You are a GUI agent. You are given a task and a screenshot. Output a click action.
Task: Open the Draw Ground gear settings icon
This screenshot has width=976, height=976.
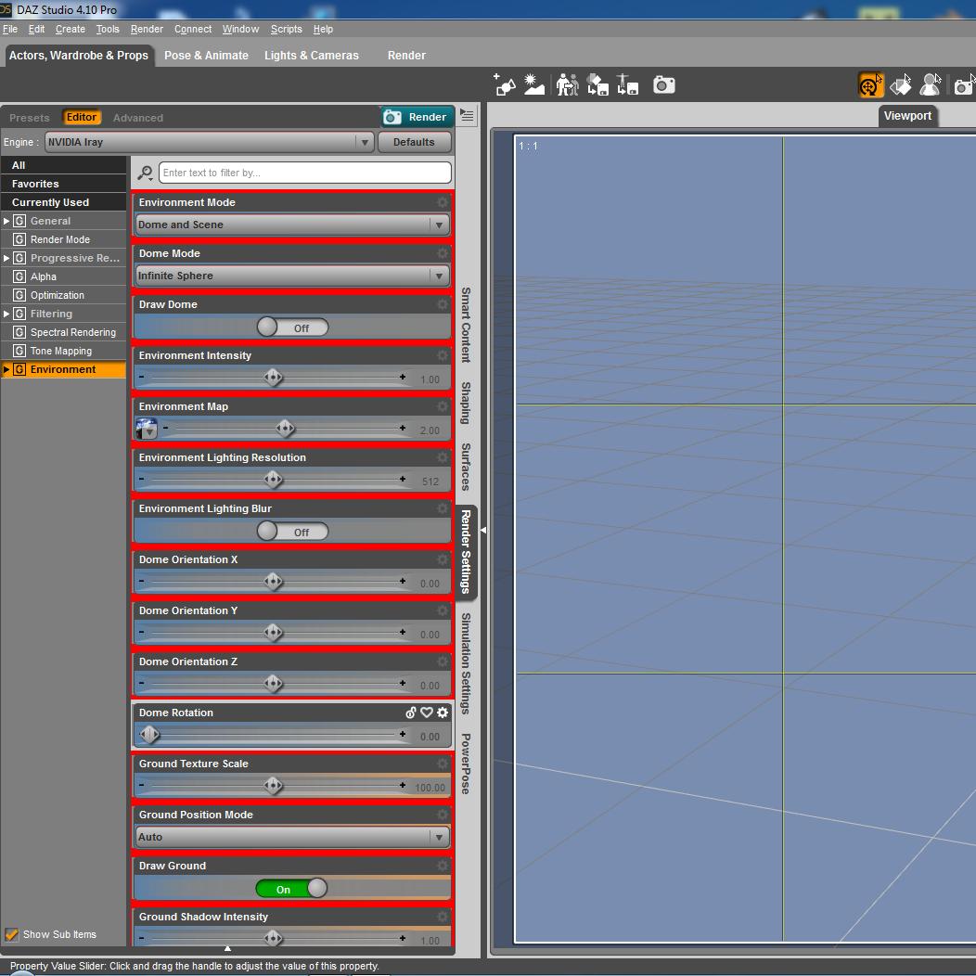point(443,866)
